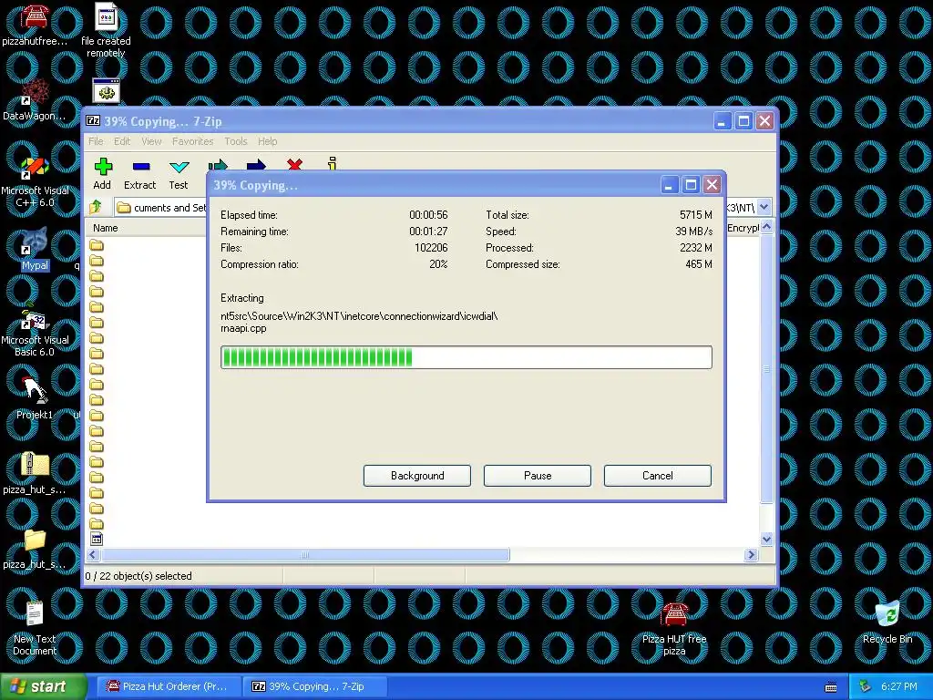This screenshot has width=933, height=700.
Task: Click the '0 / 22 object(s) selected' status text
Action: [138, 576]
